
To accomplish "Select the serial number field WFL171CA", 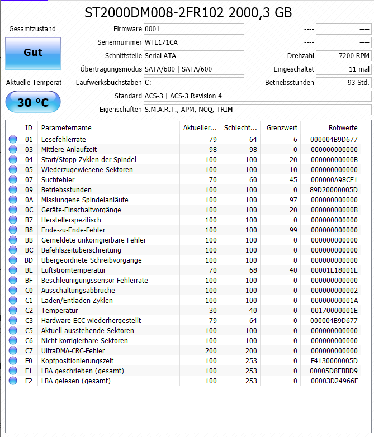I will (x=194, y=42).
